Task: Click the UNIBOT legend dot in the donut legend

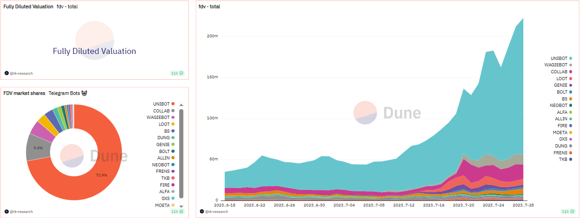Action: click(x=173, y=104)
